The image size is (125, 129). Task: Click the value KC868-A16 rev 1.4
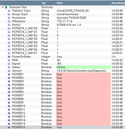pyautogui.click(x=69, y=25)
